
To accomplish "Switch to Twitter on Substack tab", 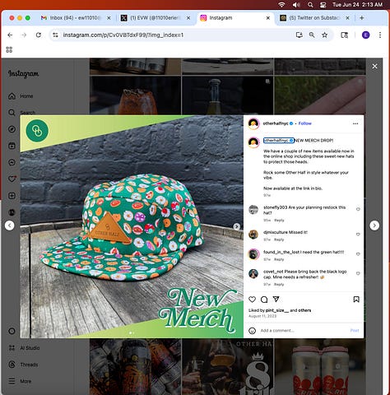I will [314, 18].
